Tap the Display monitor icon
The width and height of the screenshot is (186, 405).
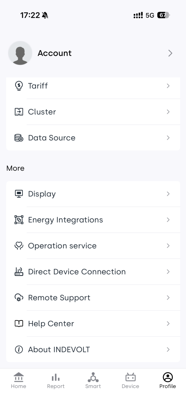(19, 194)
